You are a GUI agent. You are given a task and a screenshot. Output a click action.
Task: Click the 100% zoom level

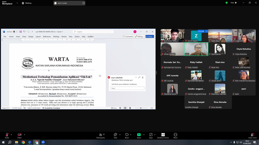point(152,108)
